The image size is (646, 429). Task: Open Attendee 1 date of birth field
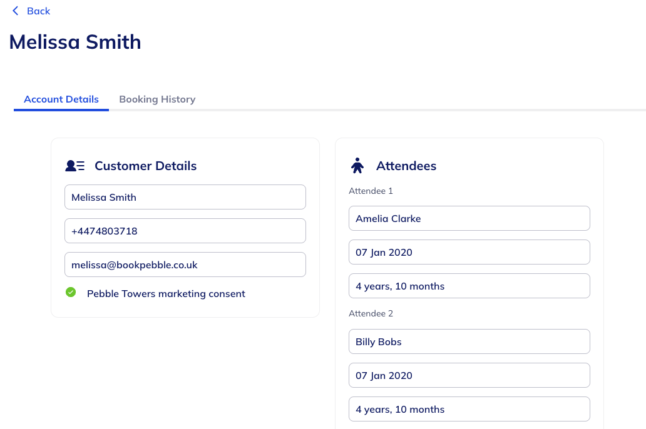point(469,252)
